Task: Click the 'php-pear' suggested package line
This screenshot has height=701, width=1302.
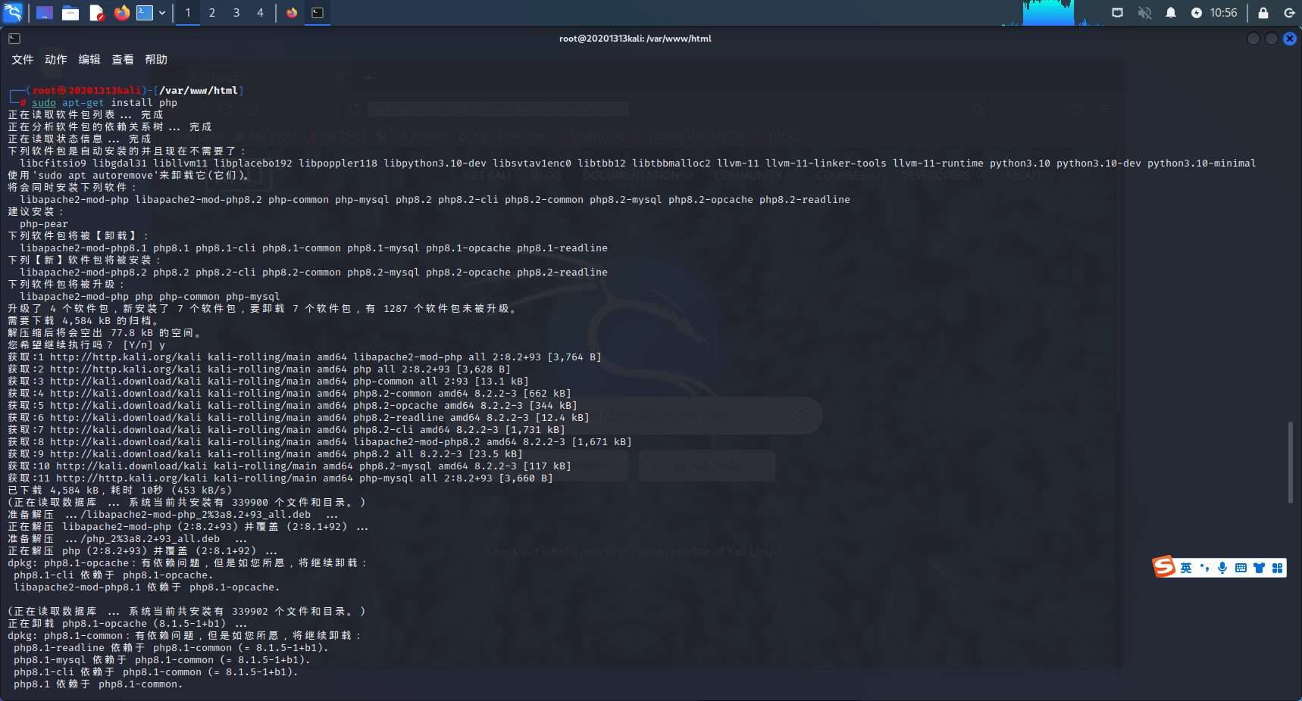Action: (x=44, y=224)
